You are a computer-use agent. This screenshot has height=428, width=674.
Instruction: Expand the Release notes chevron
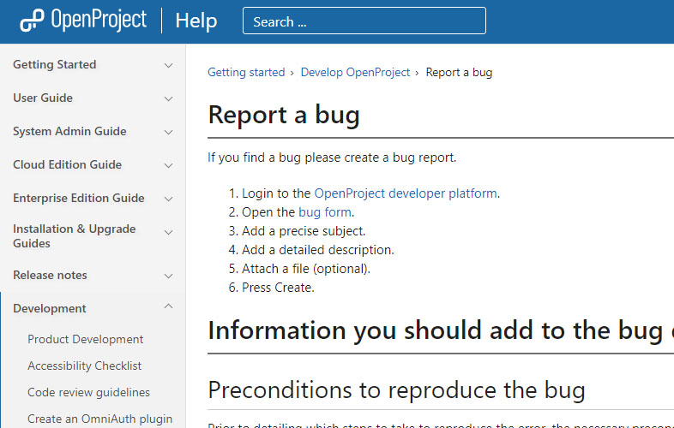click(168, 276)
